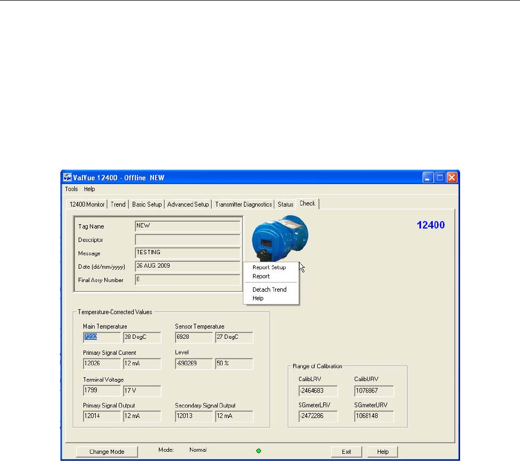Click the Range of Calibration group label
The image size is (520, 464).
317,366
